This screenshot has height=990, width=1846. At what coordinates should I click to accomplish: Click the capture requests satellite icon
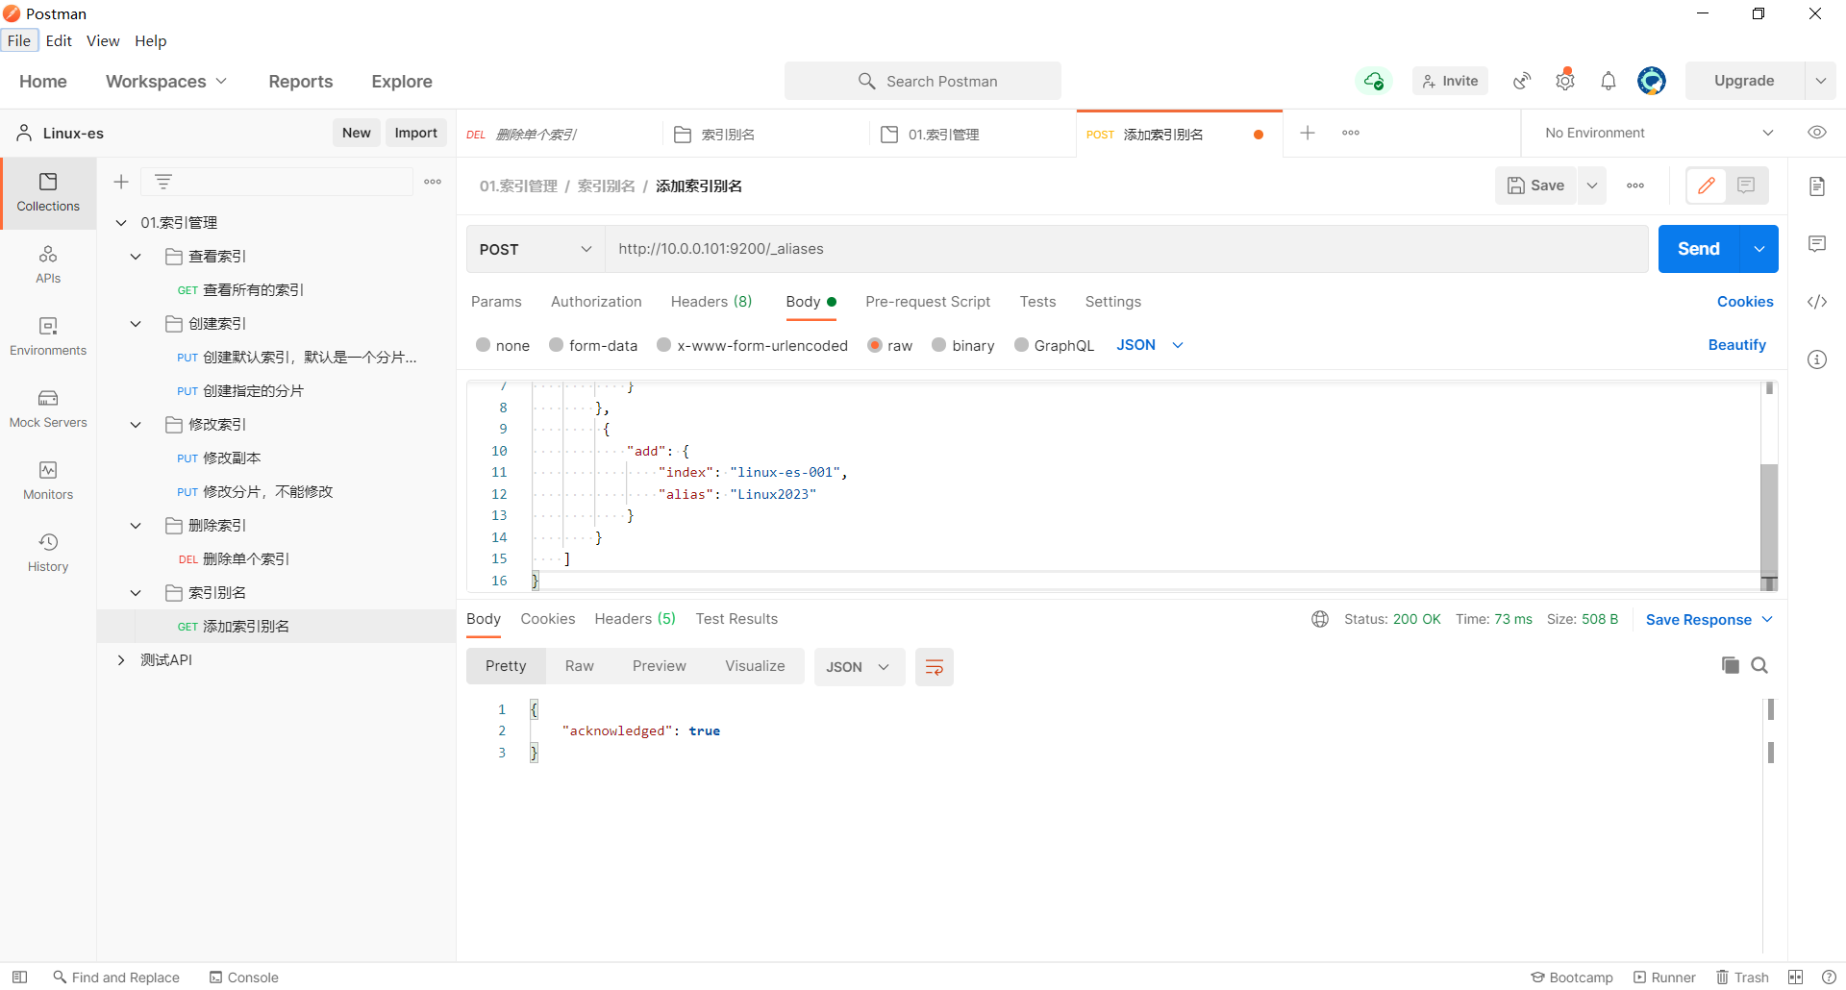coord(1522,81)
